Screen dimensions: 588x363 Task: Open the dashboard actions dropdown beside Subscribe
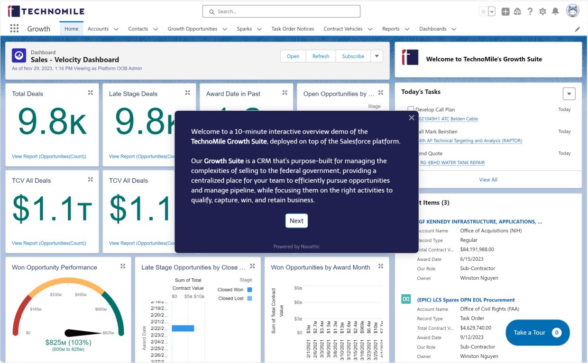(x=377, y=56)
